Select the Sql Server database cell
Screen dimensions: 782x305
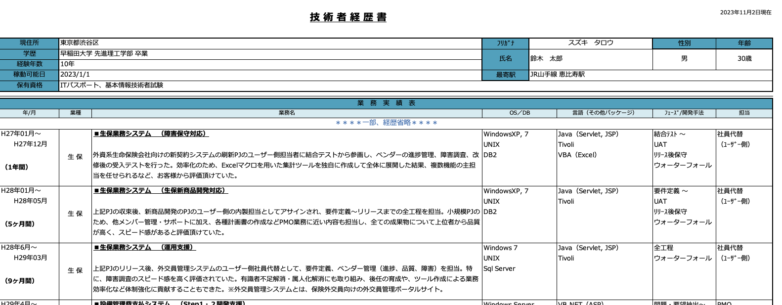click(499, 268)
